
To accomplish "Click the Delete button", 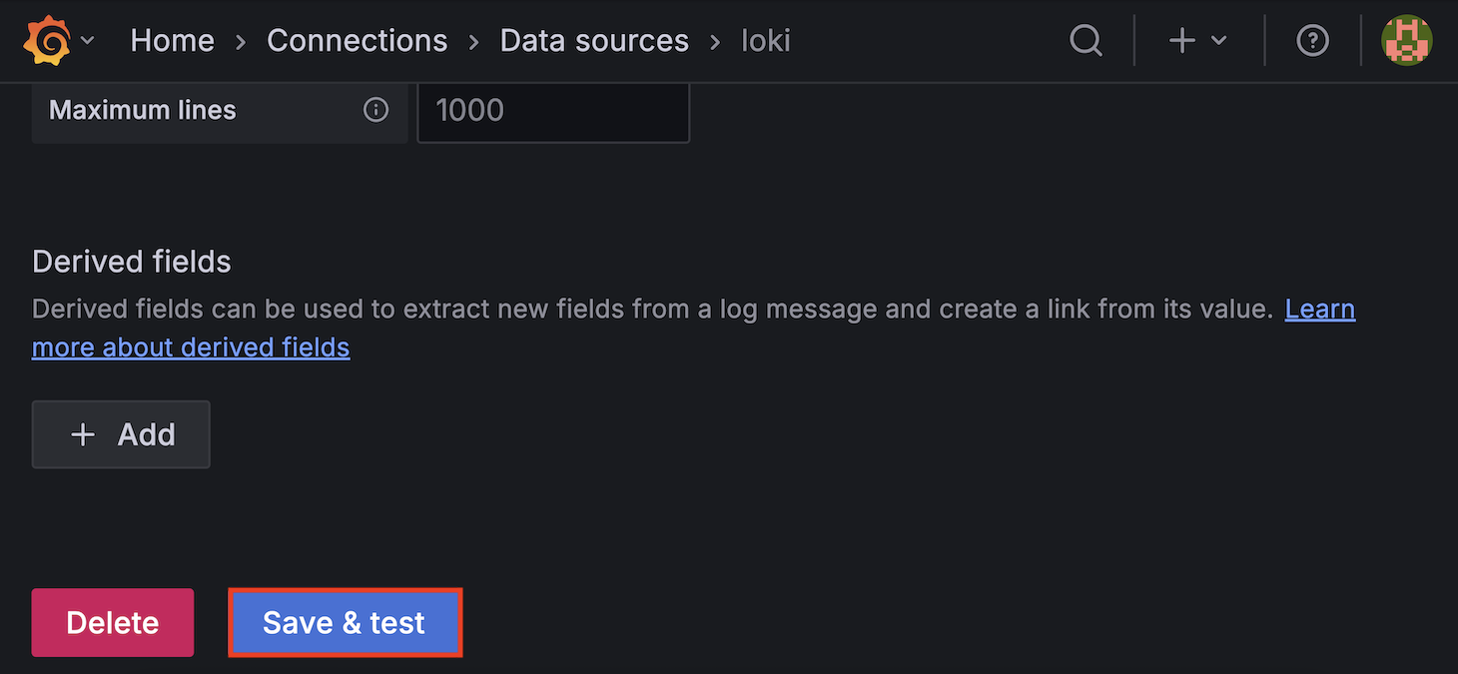I will click(112, 622).
